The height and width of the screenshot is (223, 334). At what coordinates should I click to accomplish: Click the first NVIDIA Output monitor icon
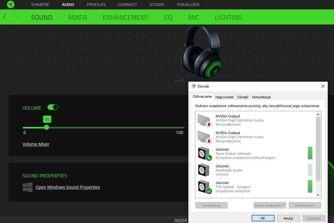click(204, 120)
